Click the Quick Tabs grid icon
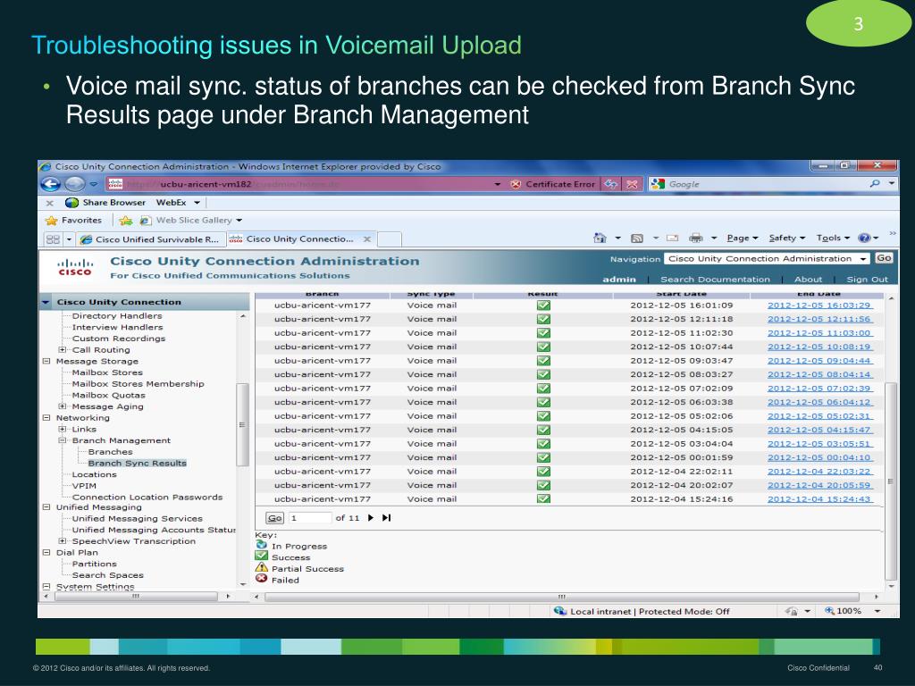915x686 pixels. [53, 239]
